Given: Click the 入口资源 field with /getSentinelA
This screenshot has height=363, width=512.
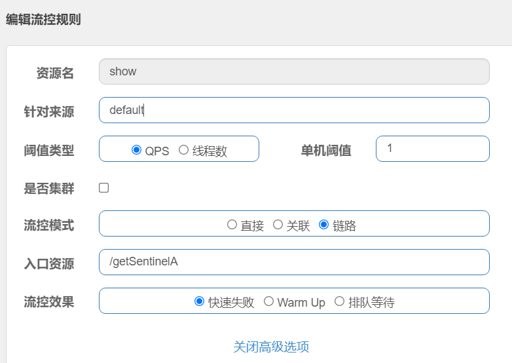Looking at the screenshot, I should [294, 262].
